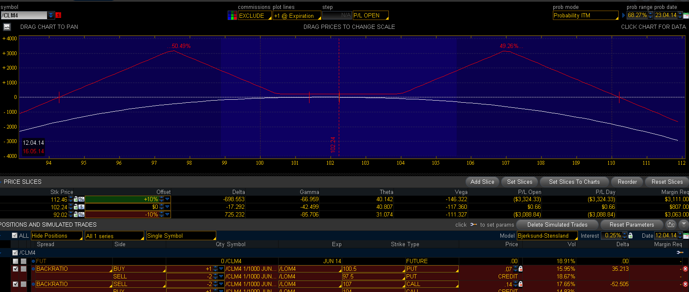689x292 pixels.
Task: Open the Hide Positions selector
Action: tap(57, 236)
